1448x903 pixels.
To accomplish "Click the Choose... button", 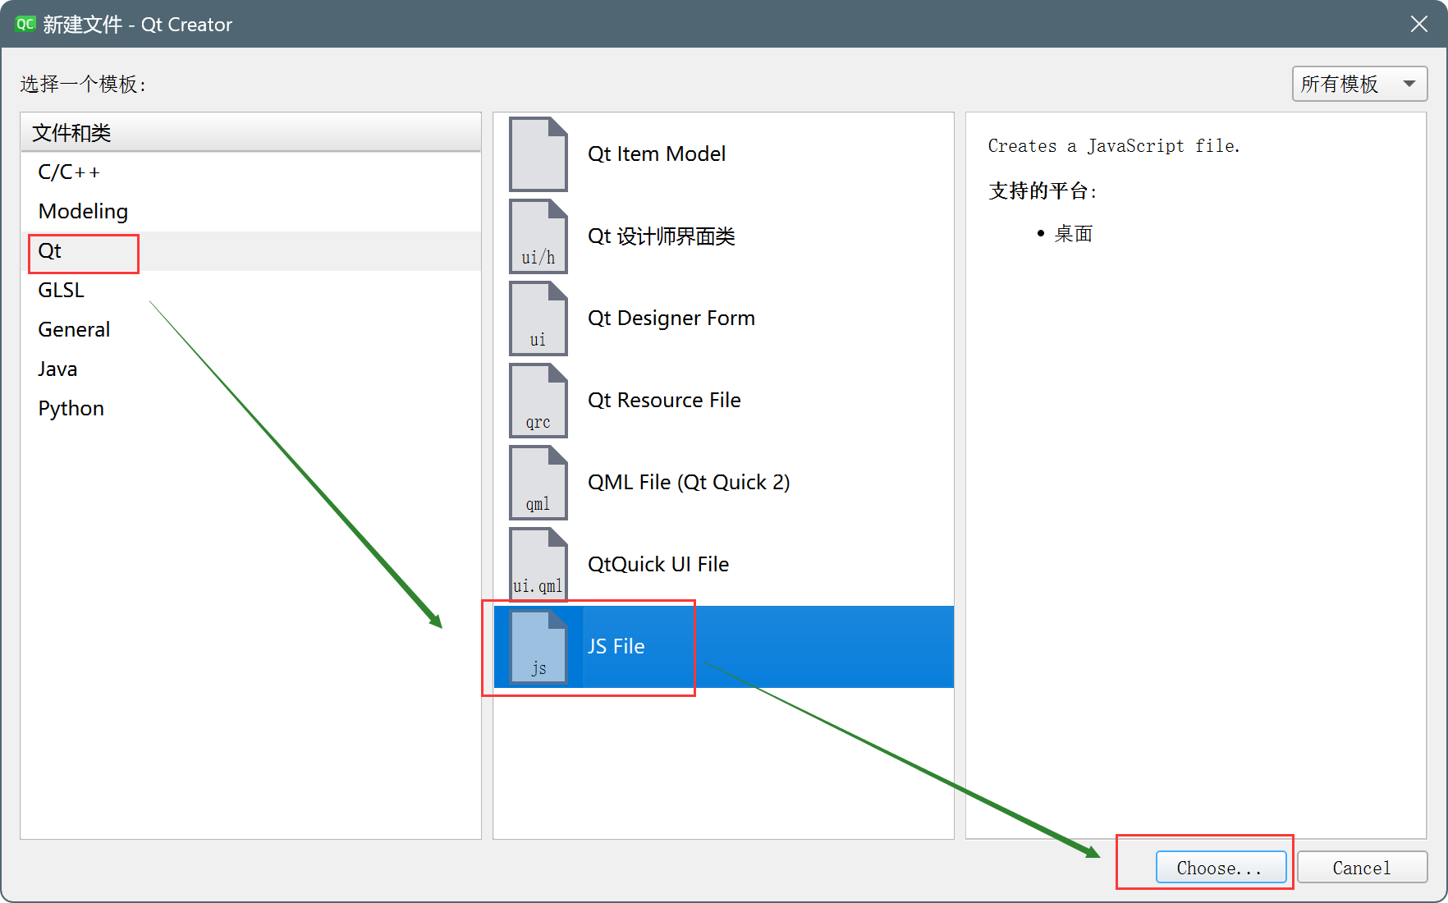I will 1221,868.
